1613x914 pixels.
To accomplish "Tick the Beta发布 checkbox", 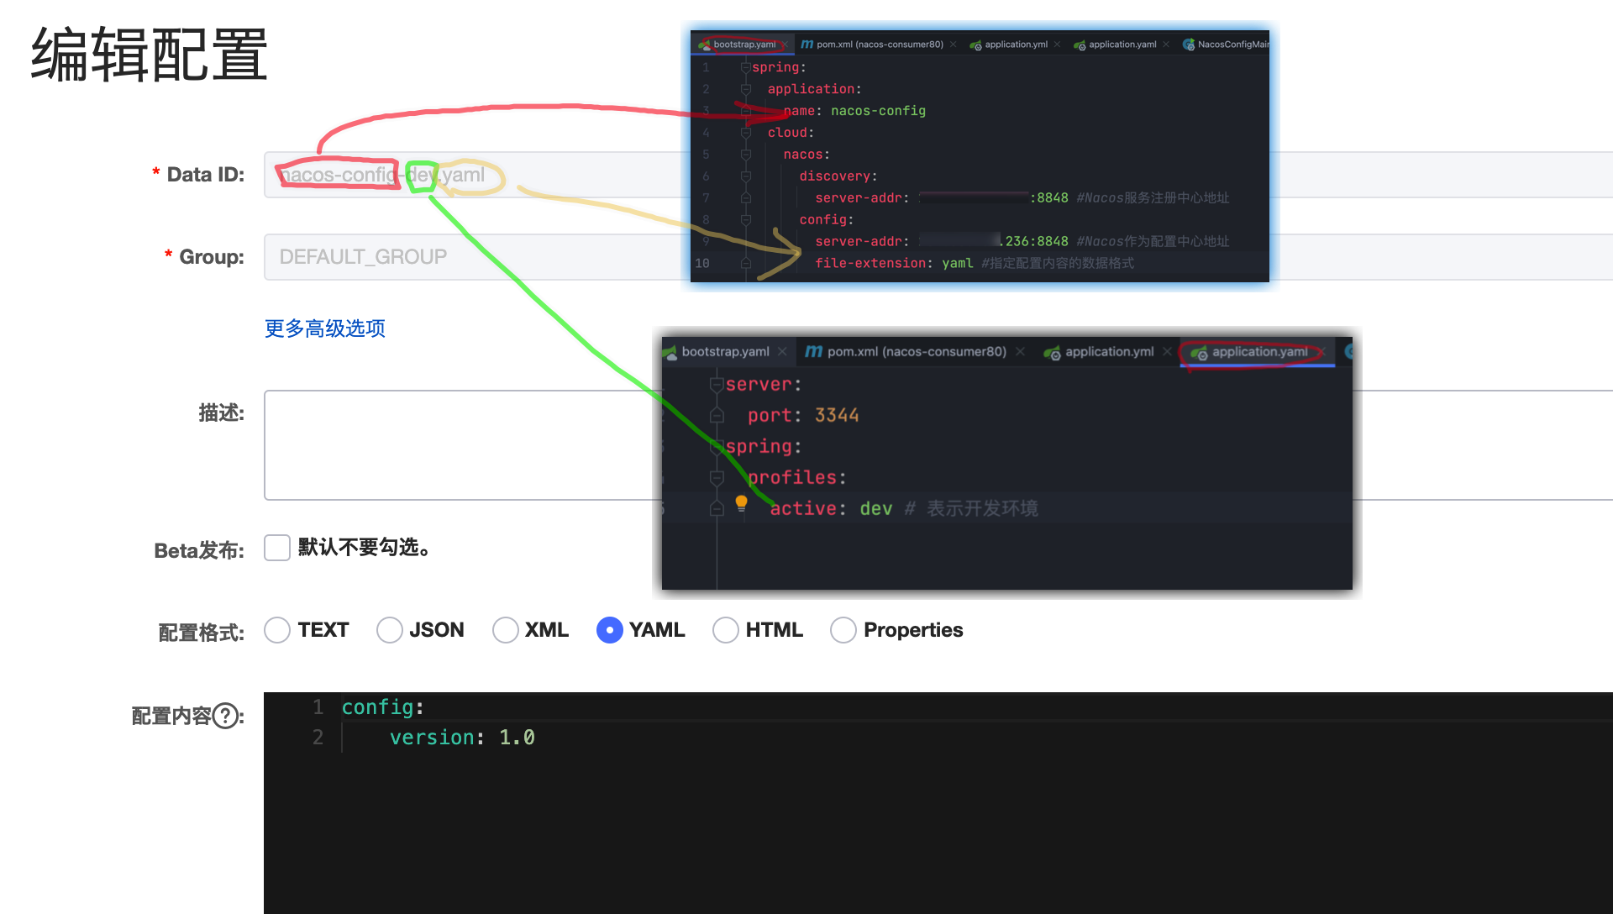I will (x=277, y=548).
